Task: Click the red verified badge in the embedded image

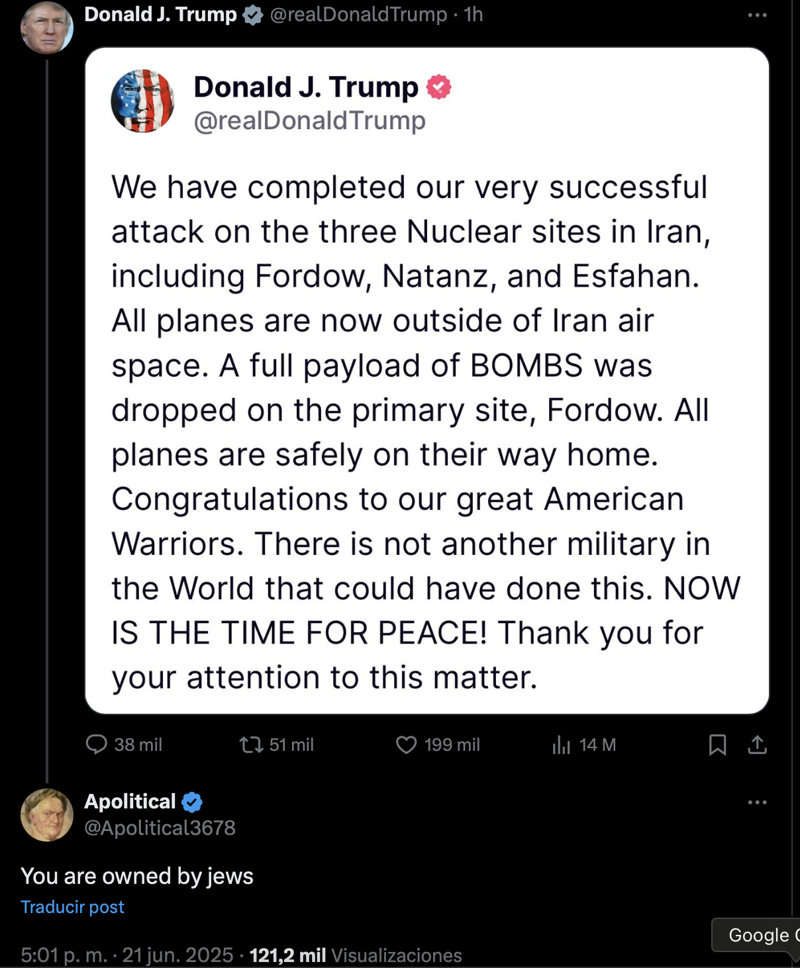Action: tap(438, 87)
